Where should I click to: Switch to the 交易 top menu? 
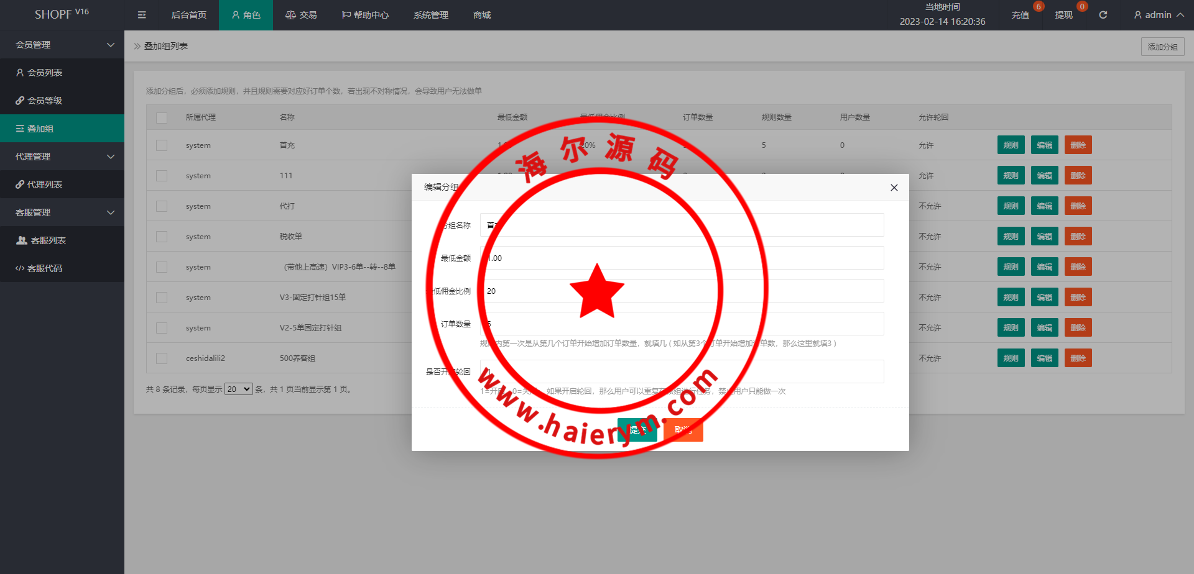301,15
